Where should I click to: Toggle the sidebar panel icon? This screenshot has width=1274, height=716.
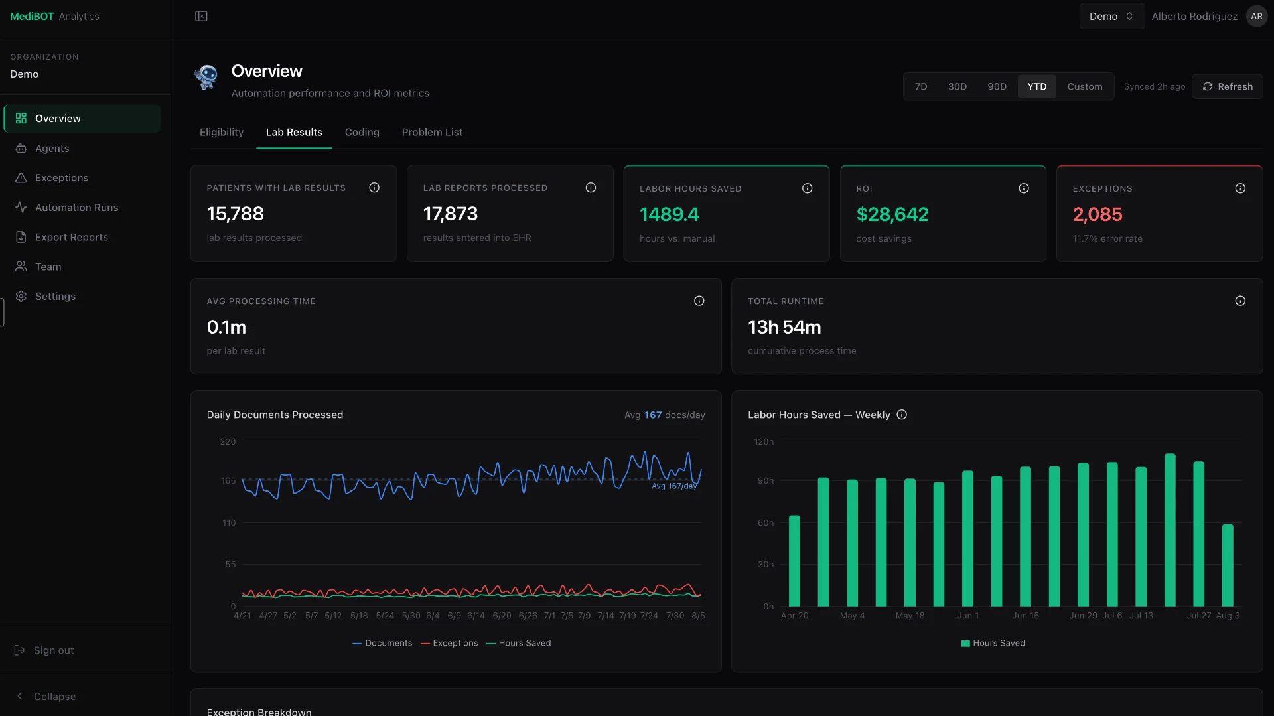201,16
